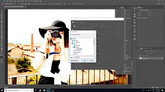
Task: Collapse the This PC node
Action: tap(71, 44)
